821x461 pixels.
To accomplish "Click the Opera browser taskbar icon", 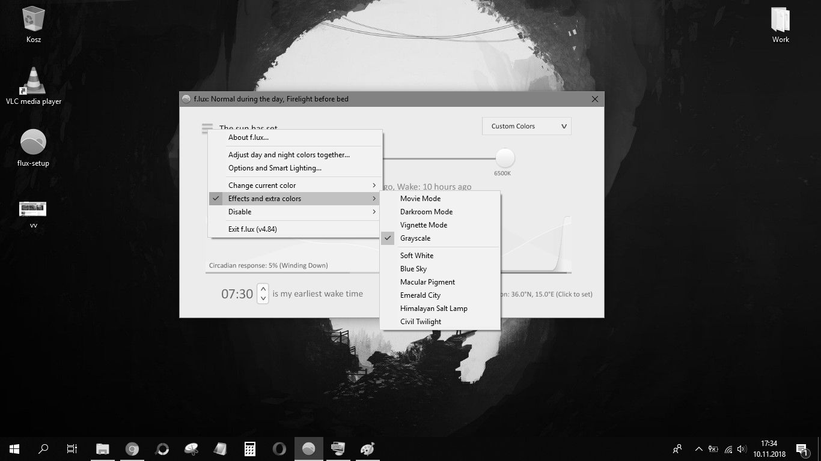I will point(279,448).
